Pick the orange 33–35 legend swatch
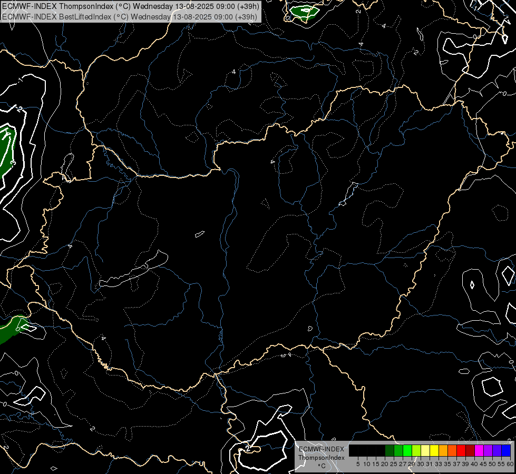This screenshot has width=516, height=474. pos(443,451)
